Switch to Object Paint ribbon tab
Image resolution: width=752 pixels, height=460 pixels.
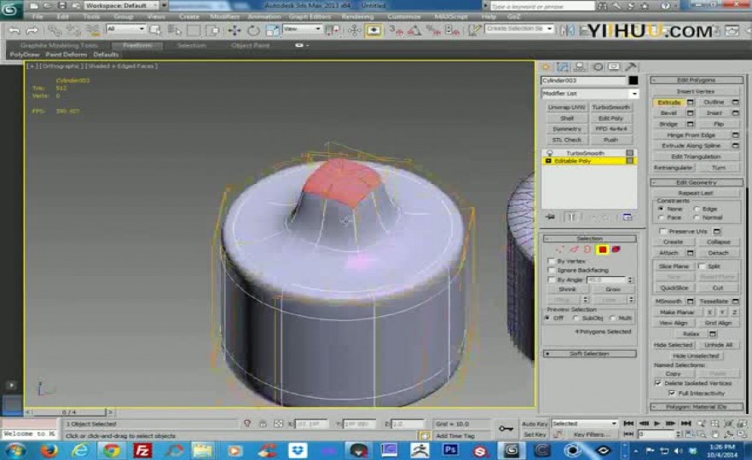(x=251, y=45)
